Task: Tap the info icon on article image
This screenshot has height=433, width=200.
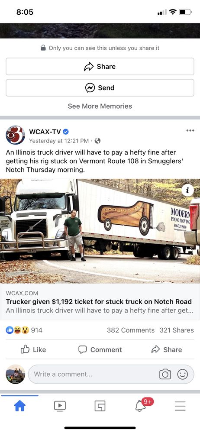Action: pos(187,190)
